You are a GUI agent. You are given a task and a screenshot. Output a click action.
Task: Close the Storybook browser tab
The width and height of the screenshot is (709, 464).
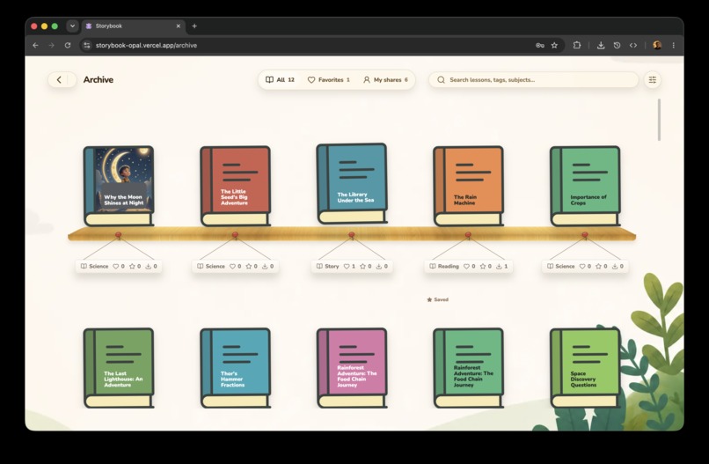pyautogui.click(x=179, y=26)
